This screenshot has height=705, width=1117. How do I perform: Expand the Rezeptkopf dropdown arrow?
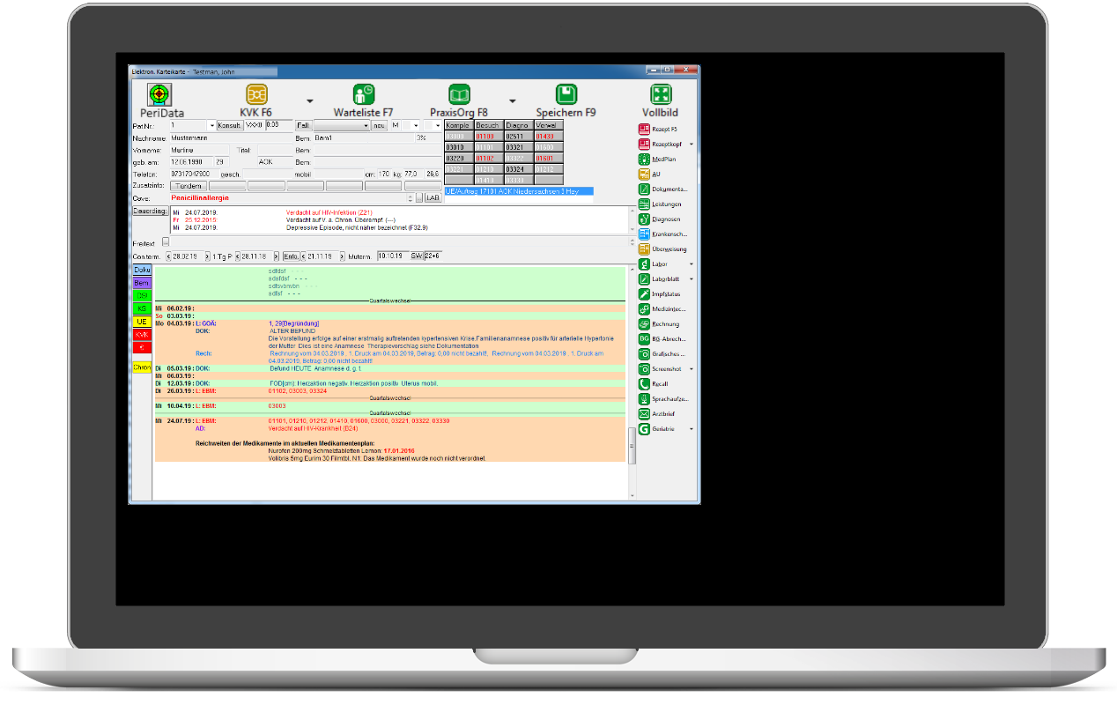click(x=692, y=145)
